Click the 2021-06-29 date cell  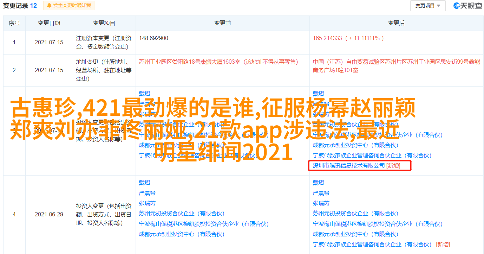click(49, 214)
